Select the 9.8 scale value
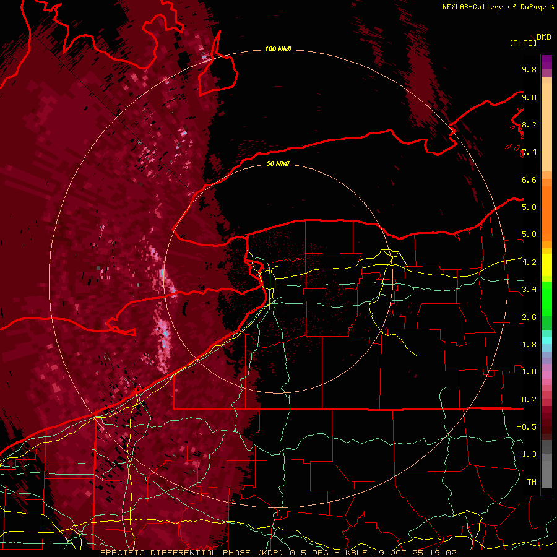This screenshot has height=557, width=557. tap(529, 69)
